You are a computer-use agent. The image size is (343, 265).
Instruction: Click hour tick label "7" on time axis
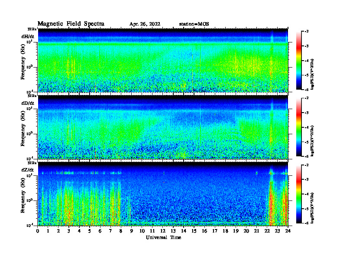111,231
